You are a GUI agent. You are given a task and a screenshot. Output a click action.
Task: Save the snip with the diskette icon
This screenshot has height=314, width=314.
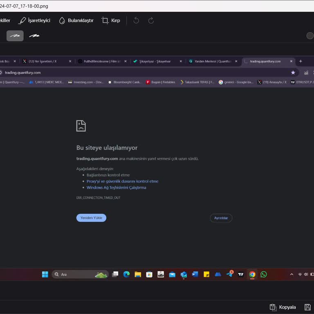click(x=307, y=307)
